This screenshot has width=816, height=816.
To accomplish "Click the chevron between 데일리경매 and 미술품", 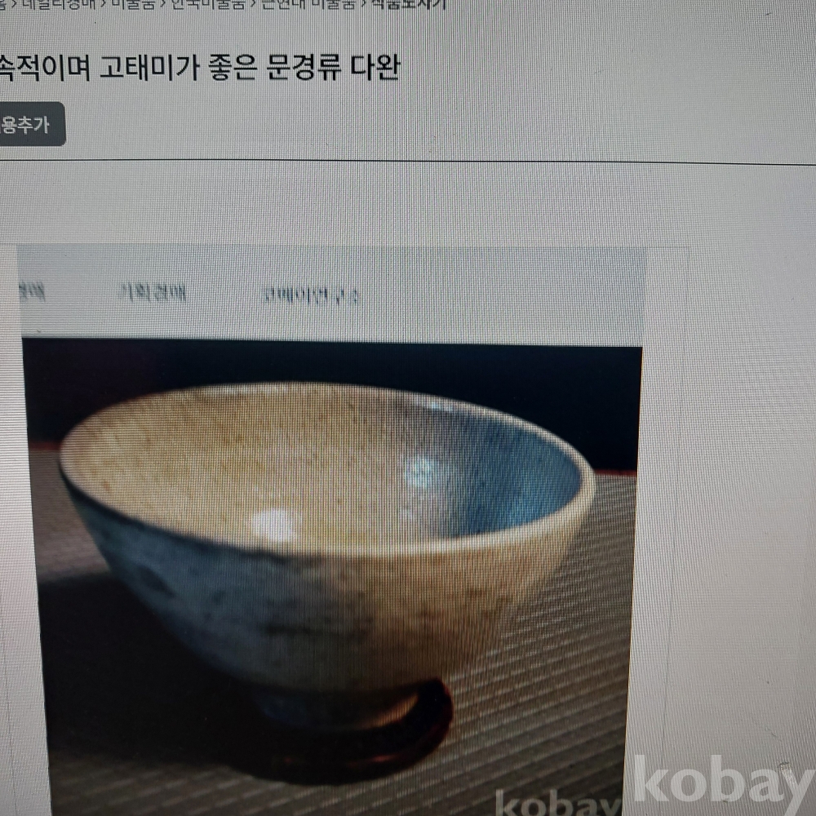I will (x=104, y=4).
